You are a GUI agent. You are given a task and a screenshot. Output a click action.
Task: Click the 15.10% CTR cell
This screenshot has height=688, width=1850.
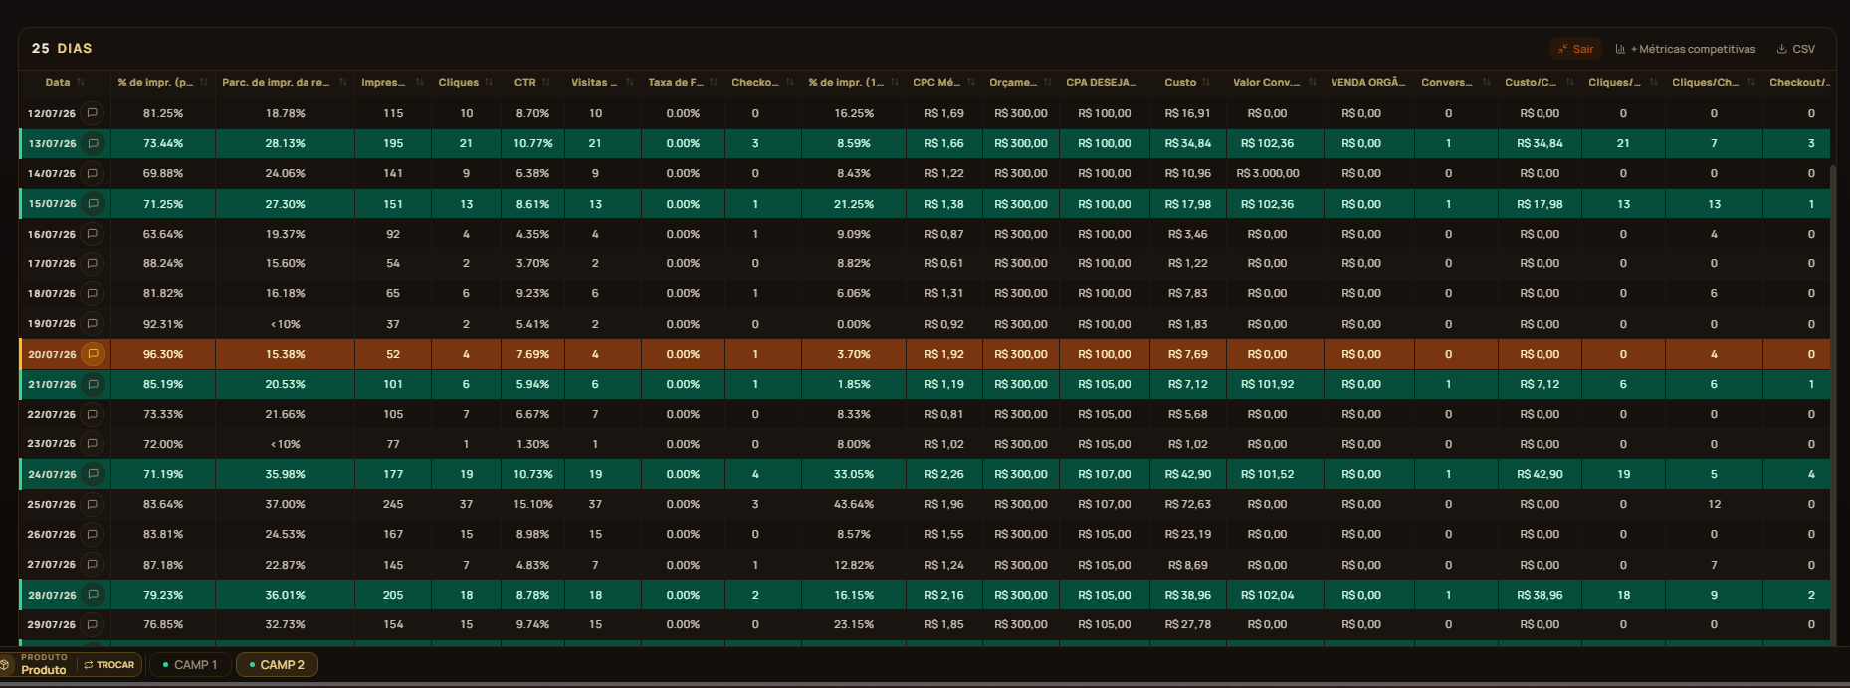[533, 504]
